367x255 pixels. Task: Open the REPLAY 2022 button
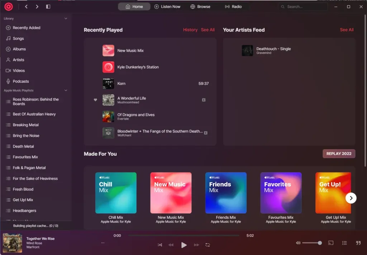point(339,154)
